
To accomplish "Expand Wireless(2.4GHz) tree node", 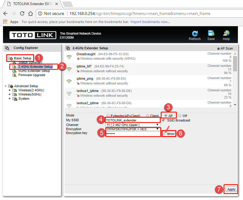I will click(x=10, y=90).
